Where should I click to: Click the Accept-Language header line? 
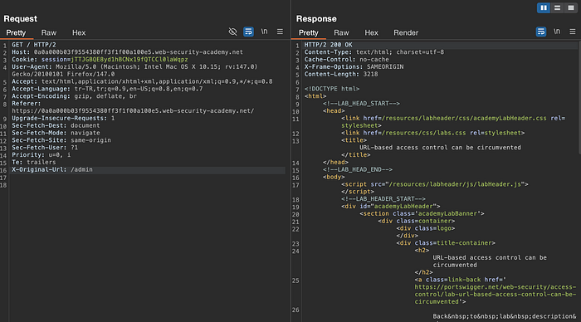[107, 89]
